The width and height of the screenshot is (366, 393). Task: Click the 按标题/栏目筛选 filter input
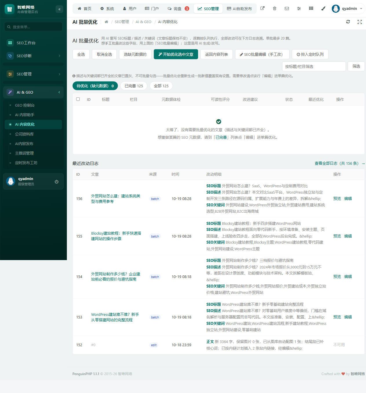[314, 66]
